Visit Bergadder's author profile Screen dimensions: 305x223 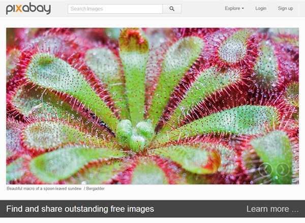pos(96,189)
